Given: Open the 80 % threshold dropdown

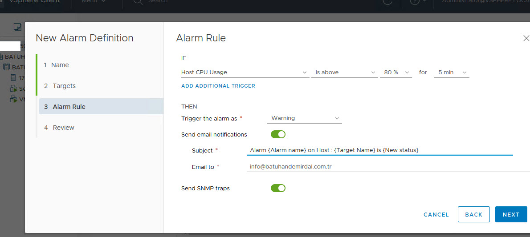Looking at the screenshot, I should point(395,72).
